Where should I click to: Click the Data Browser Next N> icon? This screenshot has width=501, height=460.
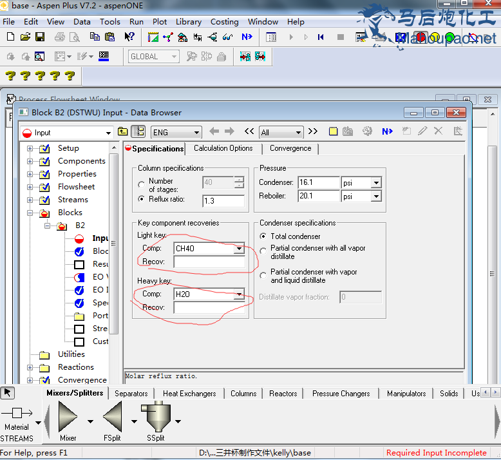pyautogui.click(x=387, y=131)
